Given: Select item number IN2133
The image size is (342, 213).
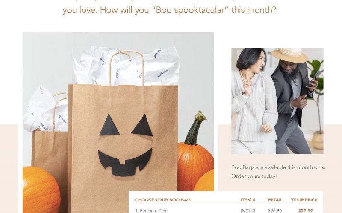Looking at the screenshot, I should [248, 210].
